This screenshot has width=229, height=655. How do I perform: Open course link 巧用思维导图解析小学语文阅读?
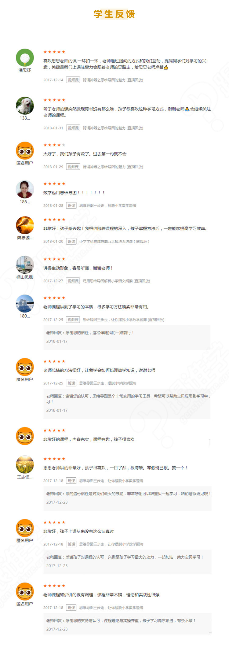(116, 281)
